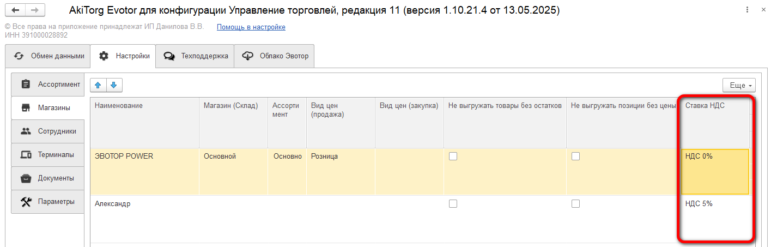Toggle 'Не выгружать товары без остатков' for Александр
Viewport: 771px width, 247px height.
453,204
